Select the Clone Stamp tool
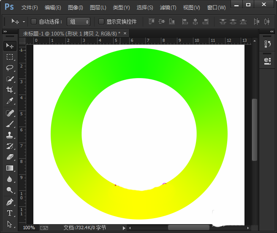Screen dimensions: 277x233 10,135
